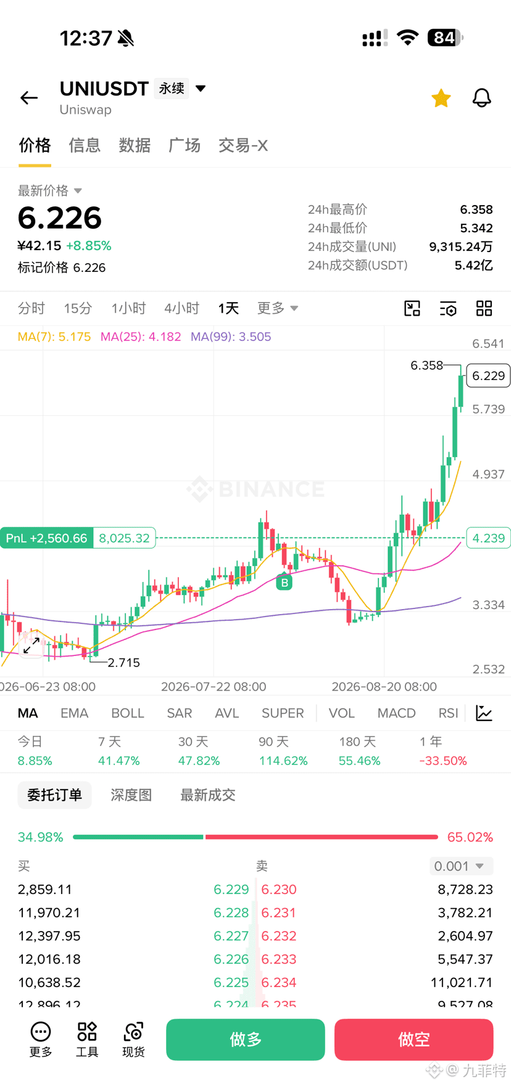Open the 0.001 price precision dropdown
The height and width of the screenshot is (1086, 511).
[x=461, y=866]
